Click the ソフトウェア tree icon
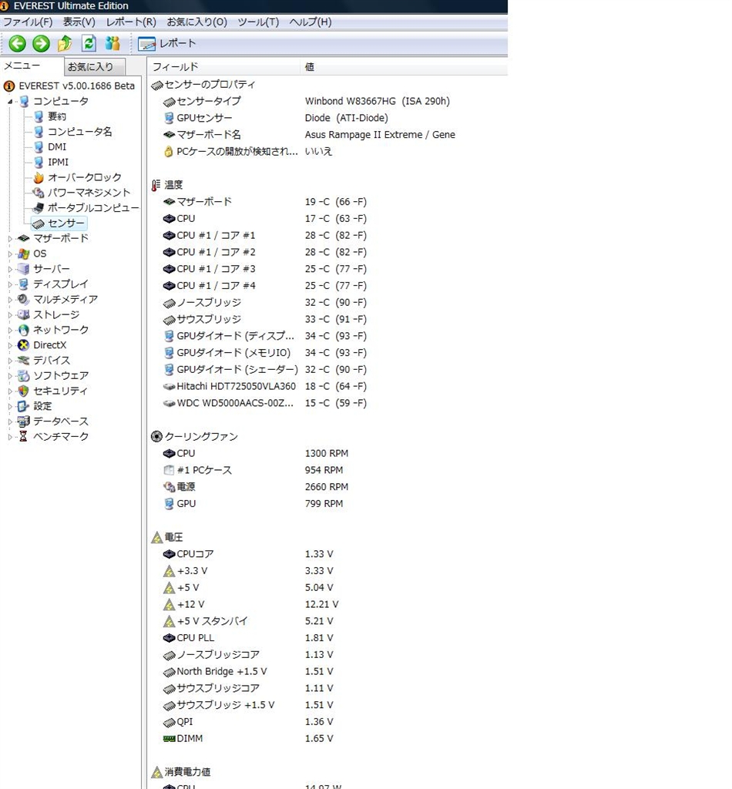 click(23, 376)
